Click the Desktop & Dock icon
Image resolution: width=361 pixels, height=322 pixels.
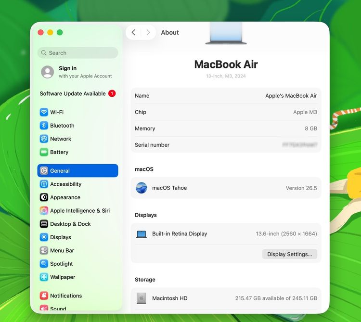pyautogui.click(x=44, y=224)
